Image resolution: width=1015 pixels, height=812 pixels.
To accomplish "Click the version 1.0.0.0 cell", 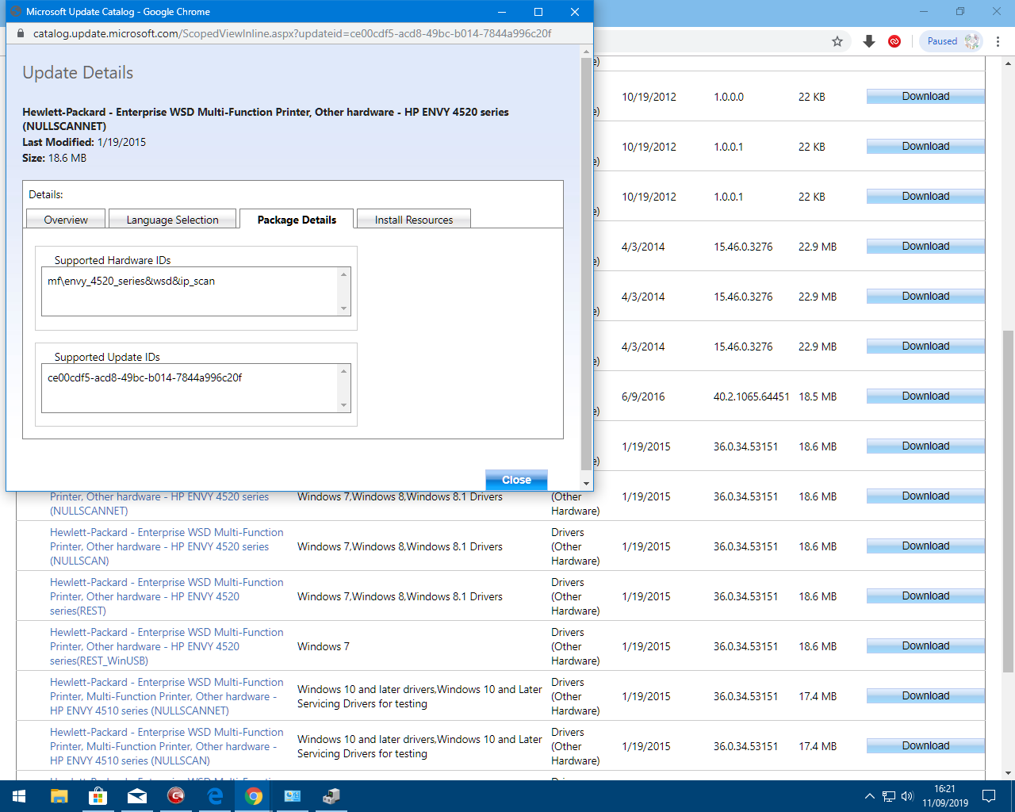I will (729, 97).
